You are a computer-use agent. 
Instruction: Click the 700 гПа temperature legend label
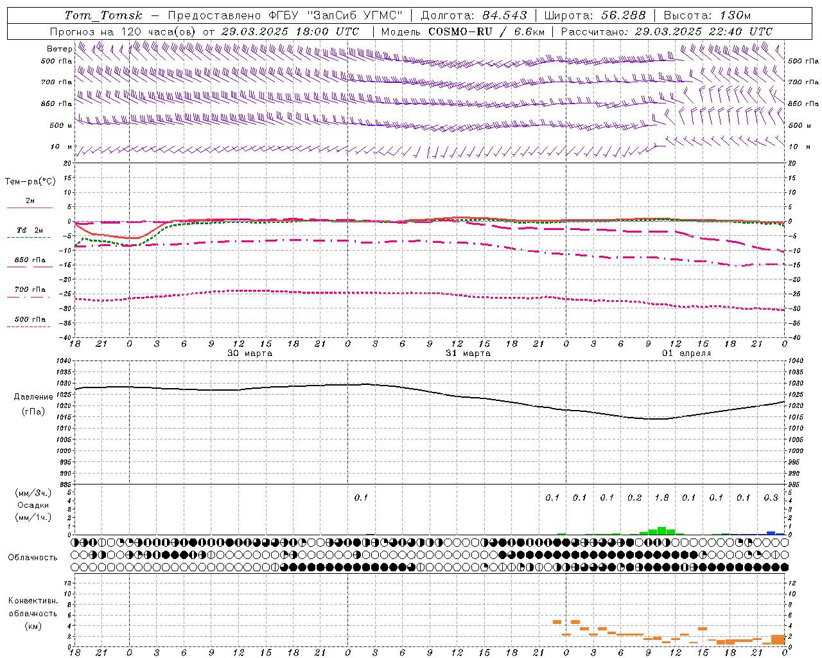pos(30,290)
